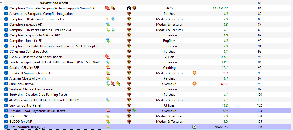
Task: Click version 1.12.1SEVR cell
Action: [220, 8]
